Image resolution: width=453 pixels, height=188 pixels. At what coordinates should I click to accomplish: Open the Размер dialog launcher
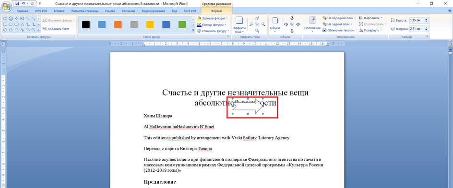pyautogui.click(x=427, y=37)
